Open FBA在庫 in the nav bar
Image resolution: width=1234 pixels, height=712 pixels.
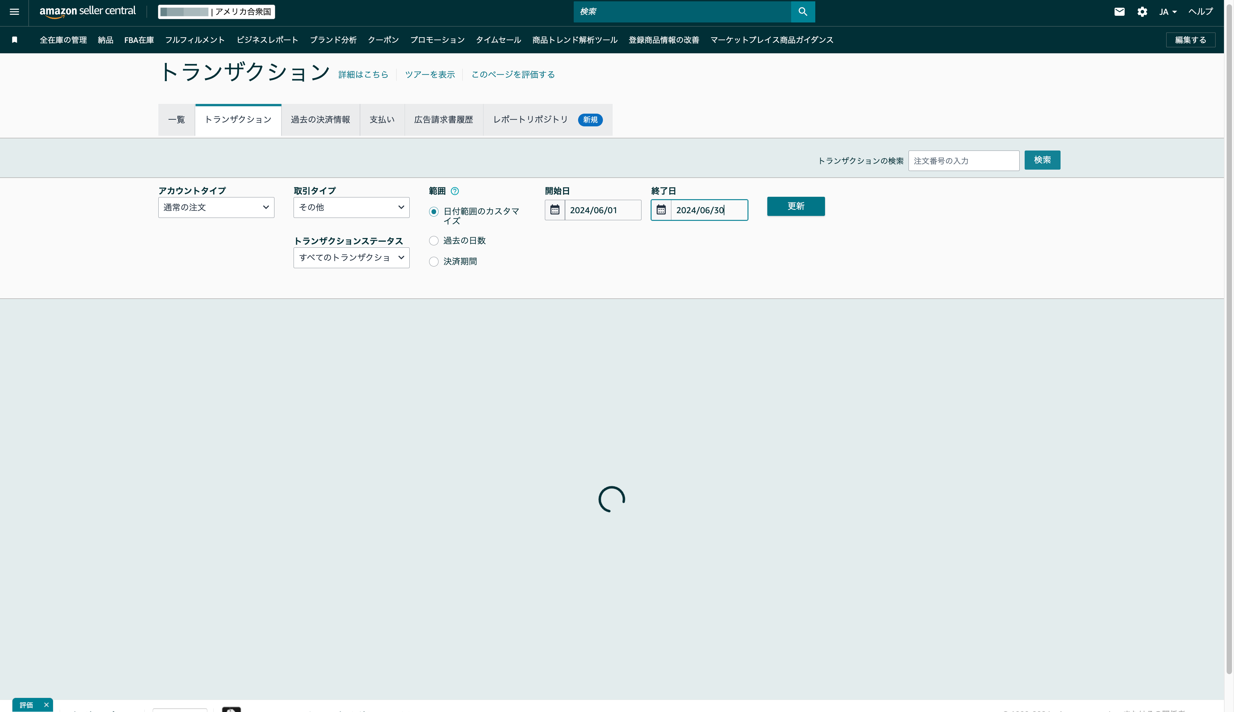click(139, 40)
